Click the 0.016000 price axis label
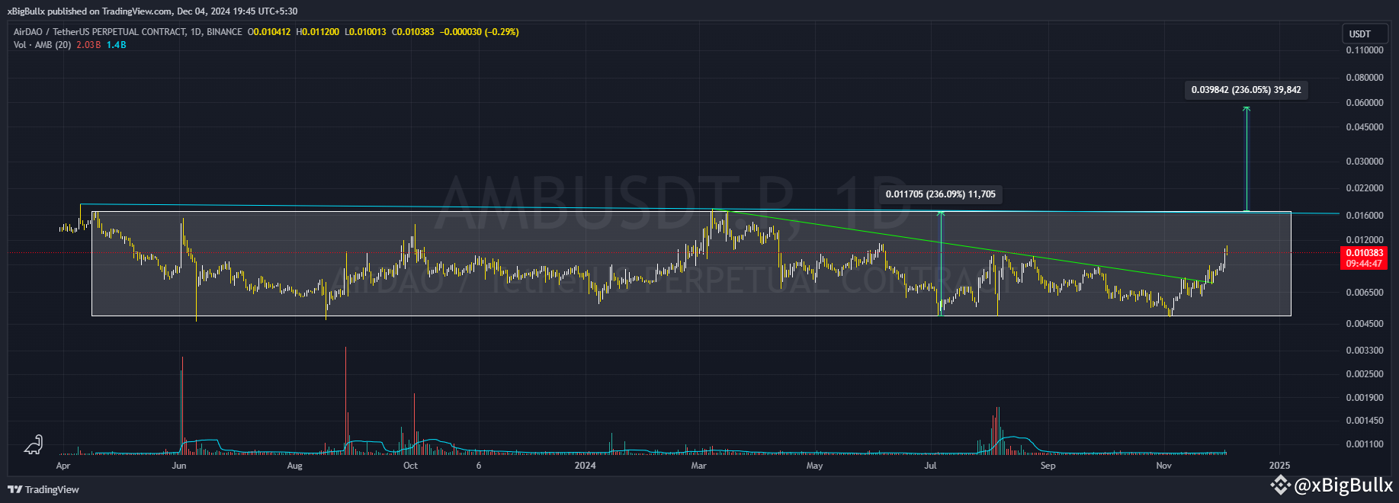The height and width of the screenshot is (503, 1399). click(x=1364, y=216)
